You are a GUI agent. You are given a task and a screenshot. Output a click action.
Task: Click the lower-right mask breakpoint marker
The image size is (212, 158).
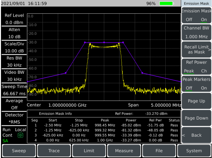(x=142, y=73)
